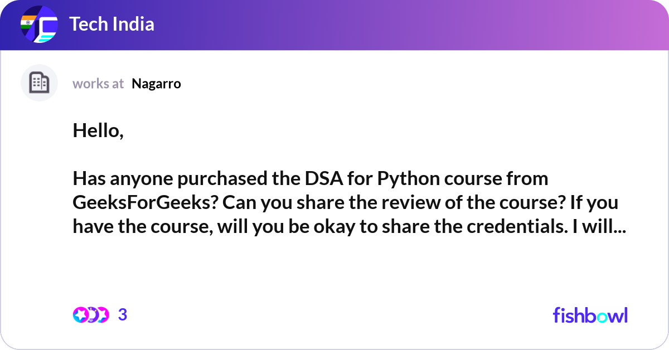Click the 'Hello,' greeting line

point(98,131)
